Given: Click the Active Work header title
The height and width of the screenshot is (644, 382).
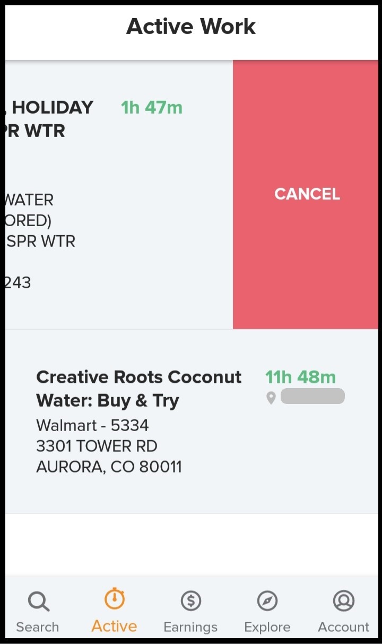Looking at the screenshot, I should click(191, 27).
